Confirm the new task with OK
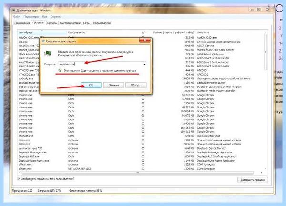The height and width of the screenshot is (206, 286). [x=91, y=85]
